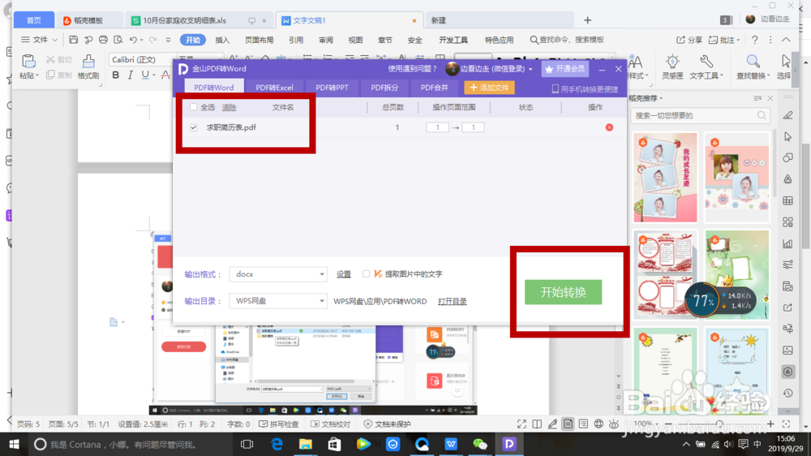Viewport: 811px width, 456px height.
Task: Undo the last action
Action: click(134, 40)
